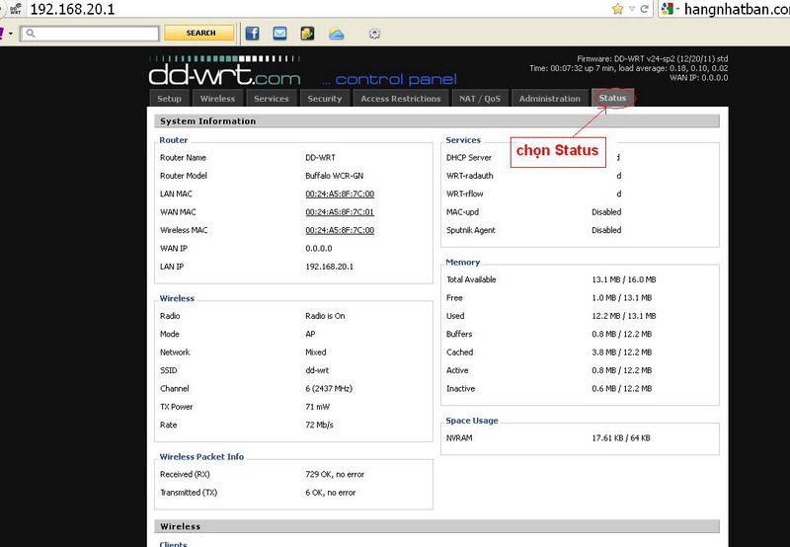
Task: Click the Router Model value Buffalo WCR-GN
Action: pos(334,176)
